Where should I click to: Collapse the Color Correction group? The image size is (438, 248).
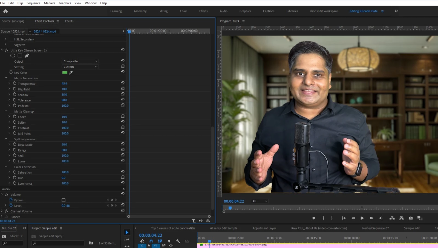(6, 167)
